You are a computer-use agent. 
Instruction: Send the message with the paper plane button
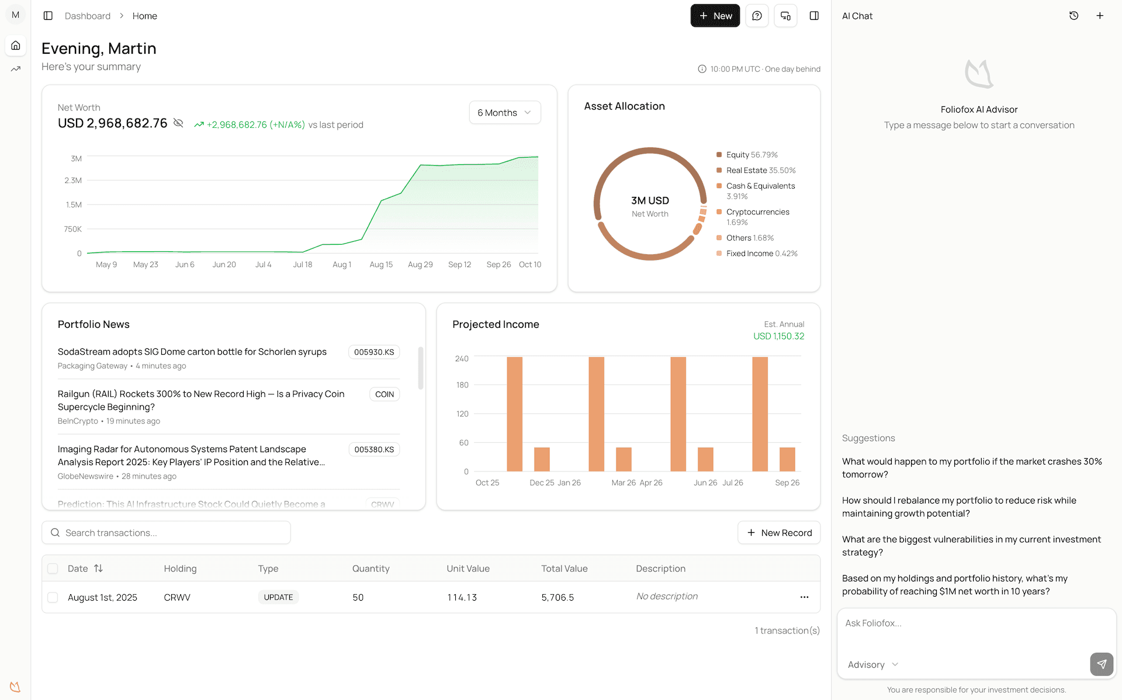(1102, 664)
